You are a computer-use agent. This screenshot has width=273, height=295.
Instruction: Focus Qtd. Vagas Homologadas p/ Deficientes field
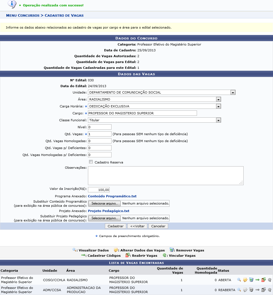(x=100, y=155)
